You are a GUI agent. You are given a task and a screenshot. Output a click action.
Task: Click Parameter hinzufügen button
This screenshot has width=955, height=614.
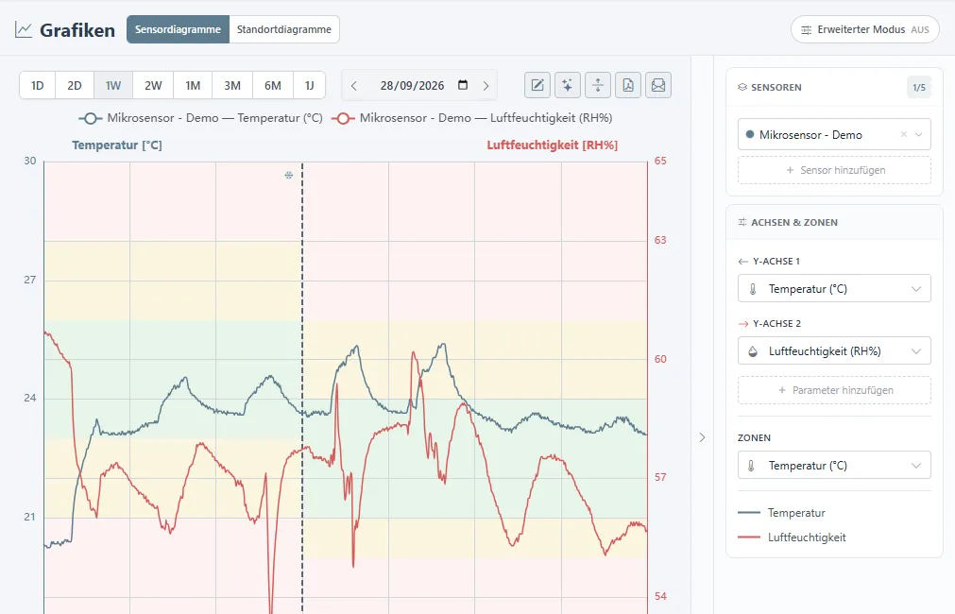pyautogui.click(x=834, y=390)
